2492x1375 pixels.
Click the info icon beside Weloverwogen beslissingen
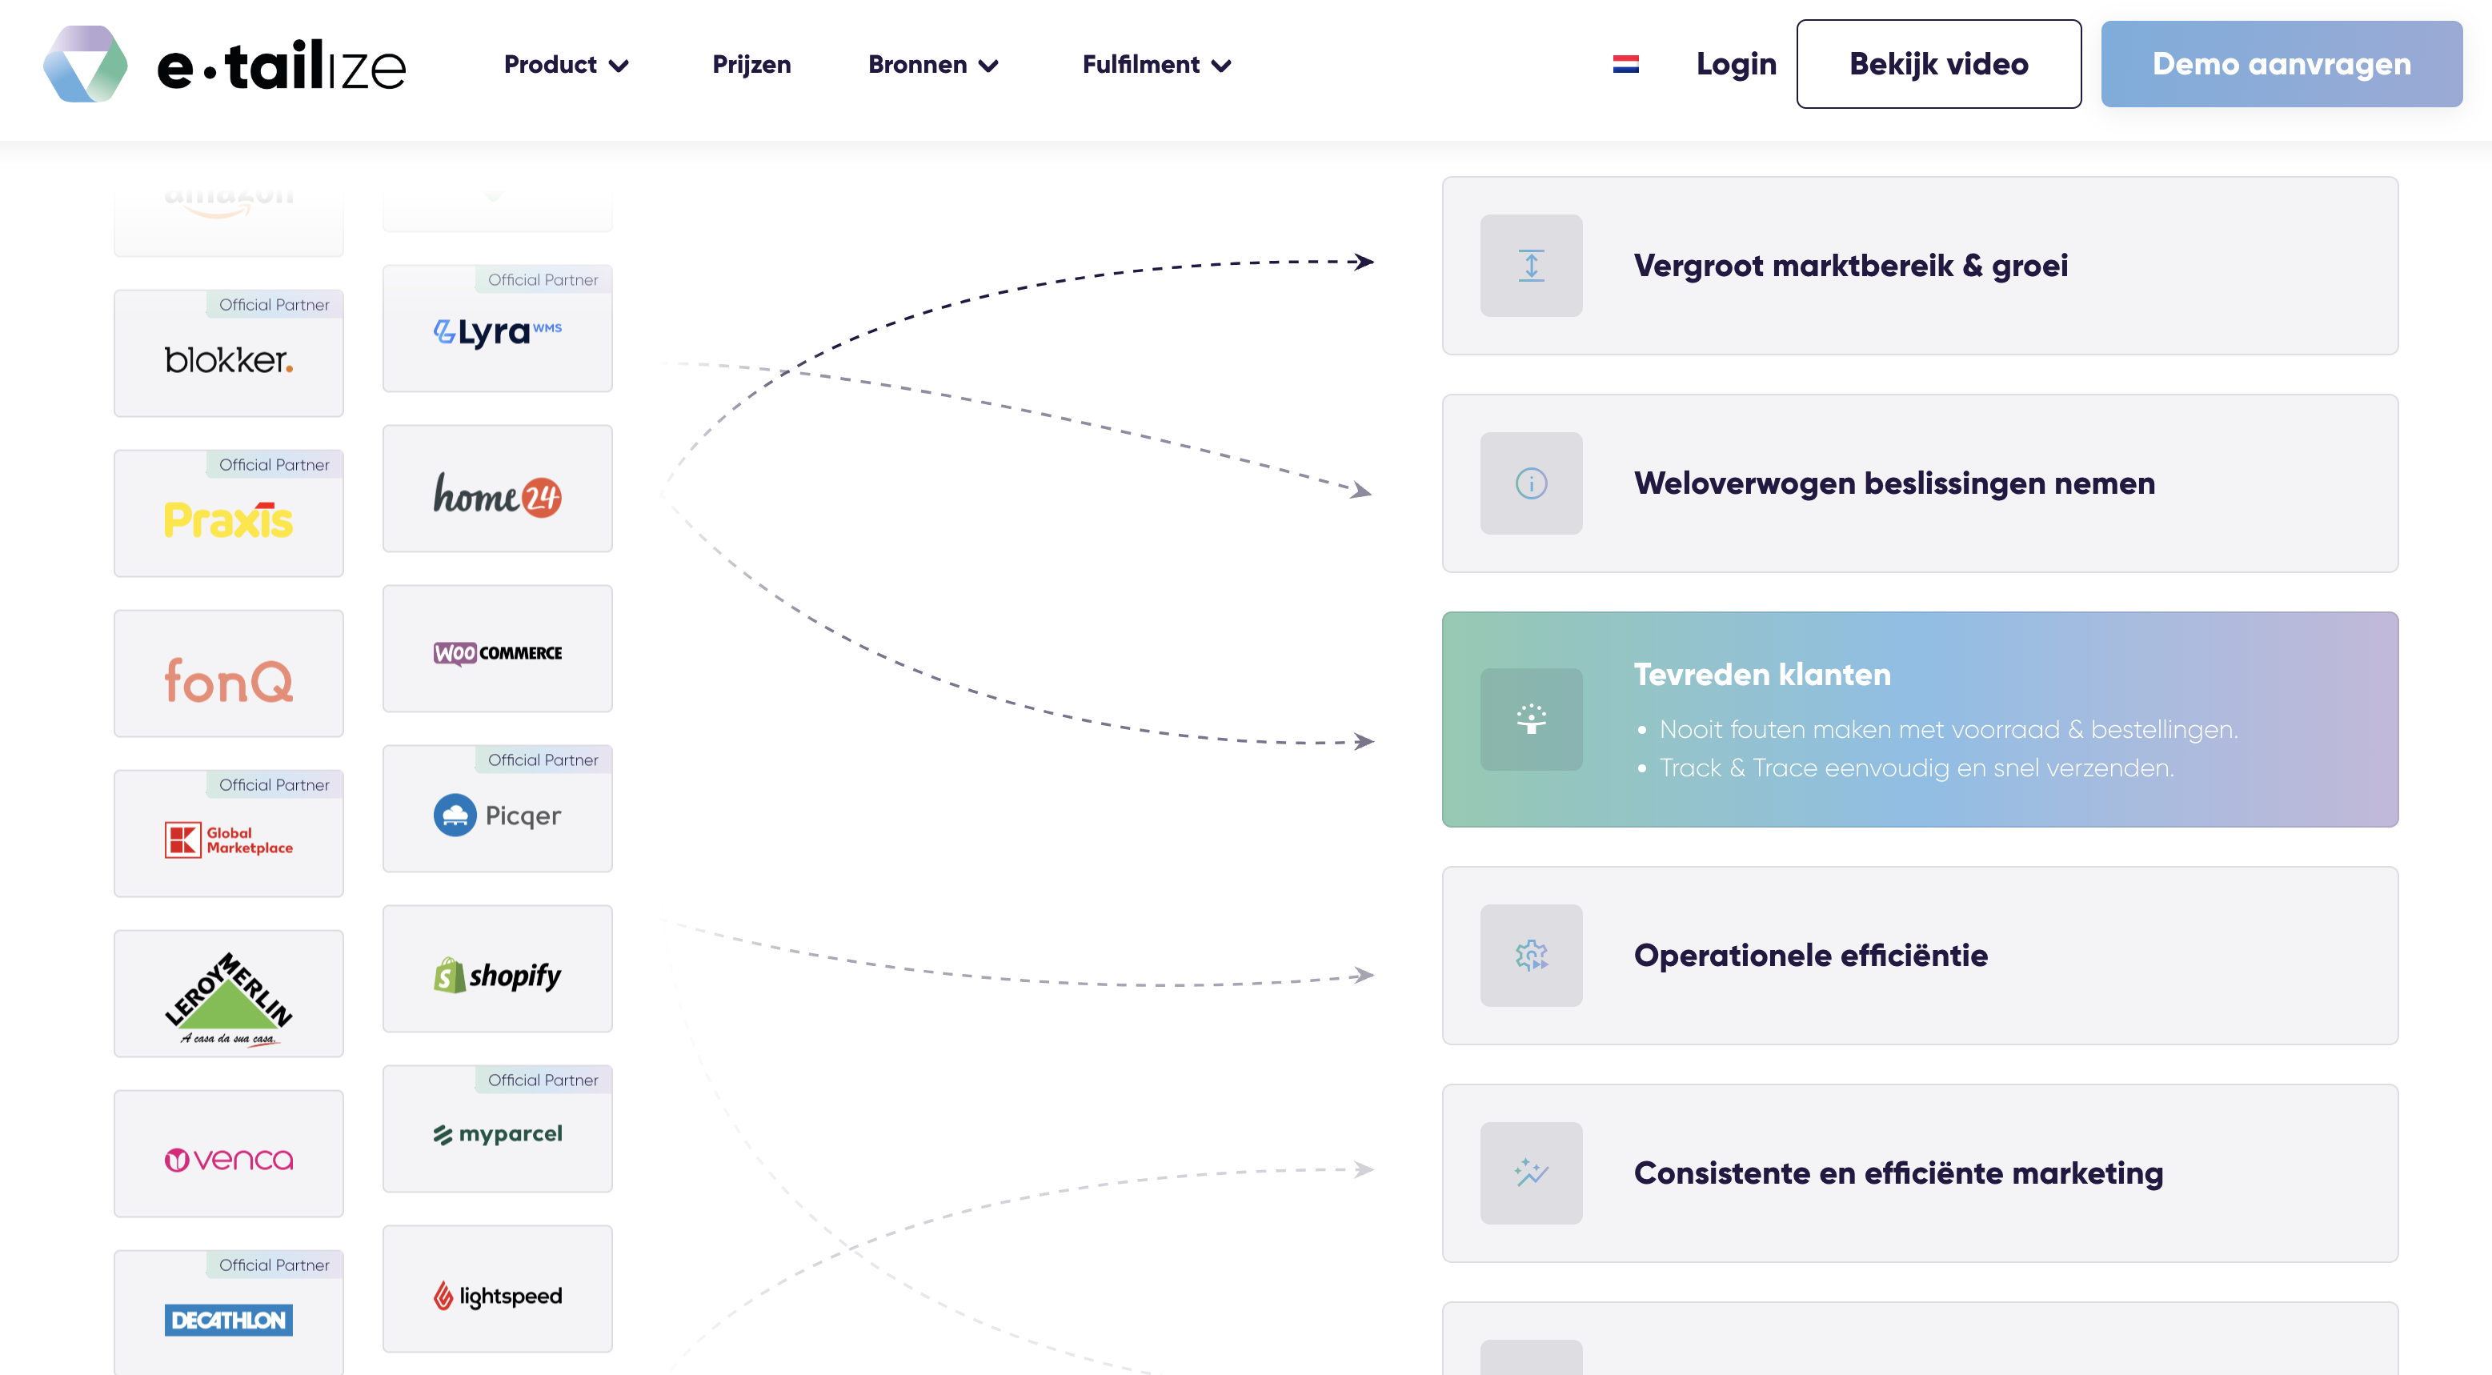tap(1530, 483)
